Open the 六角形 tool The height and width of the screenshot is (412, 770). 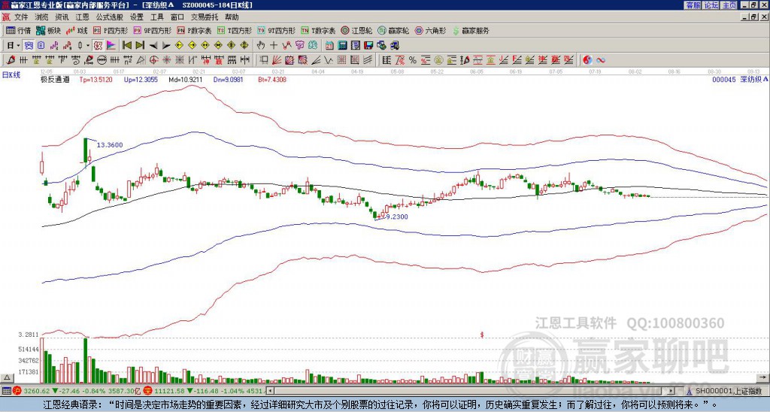(x=430, y=30)
